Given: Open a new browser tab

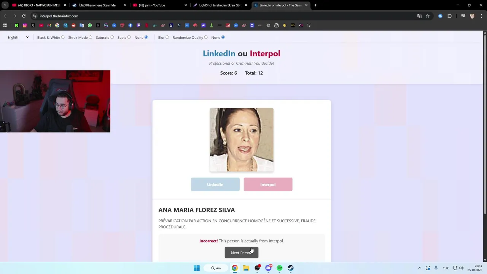Looking at the screenshot, I should tap(315, 5).
